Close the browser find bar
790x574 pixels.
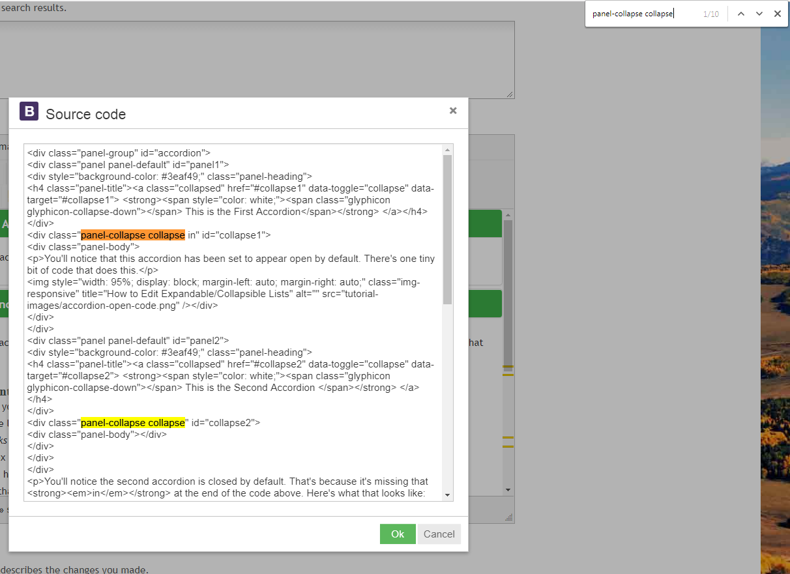pyautogui.click(x=777, y=14)
